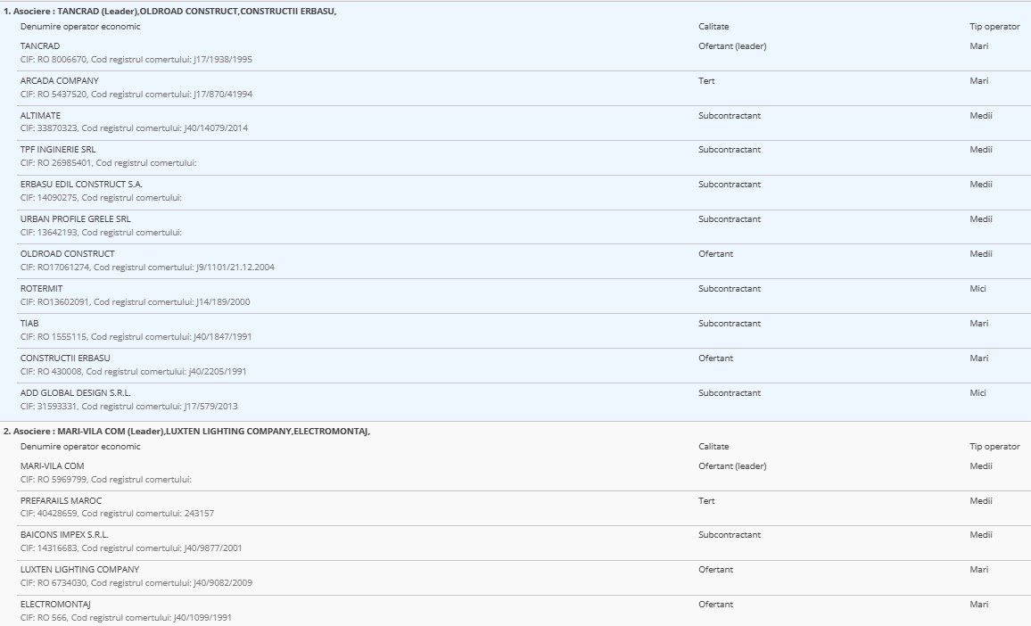Click the CIF RO 430008 details line

point(134,372)
